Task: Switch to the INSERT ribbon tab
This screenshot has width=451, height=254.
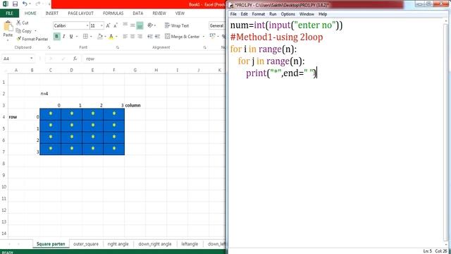Action: pyautogui.click(x=51, y=13)
